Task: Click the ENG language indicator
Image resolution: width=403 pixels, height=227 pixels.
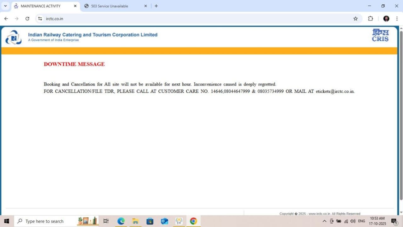Action: point(361,221)
